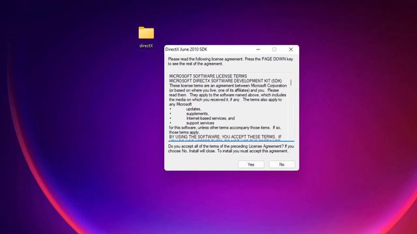Close the DirectX June 2010 SDK dialog
The image size is (417, 234).
tap(291, 49)
